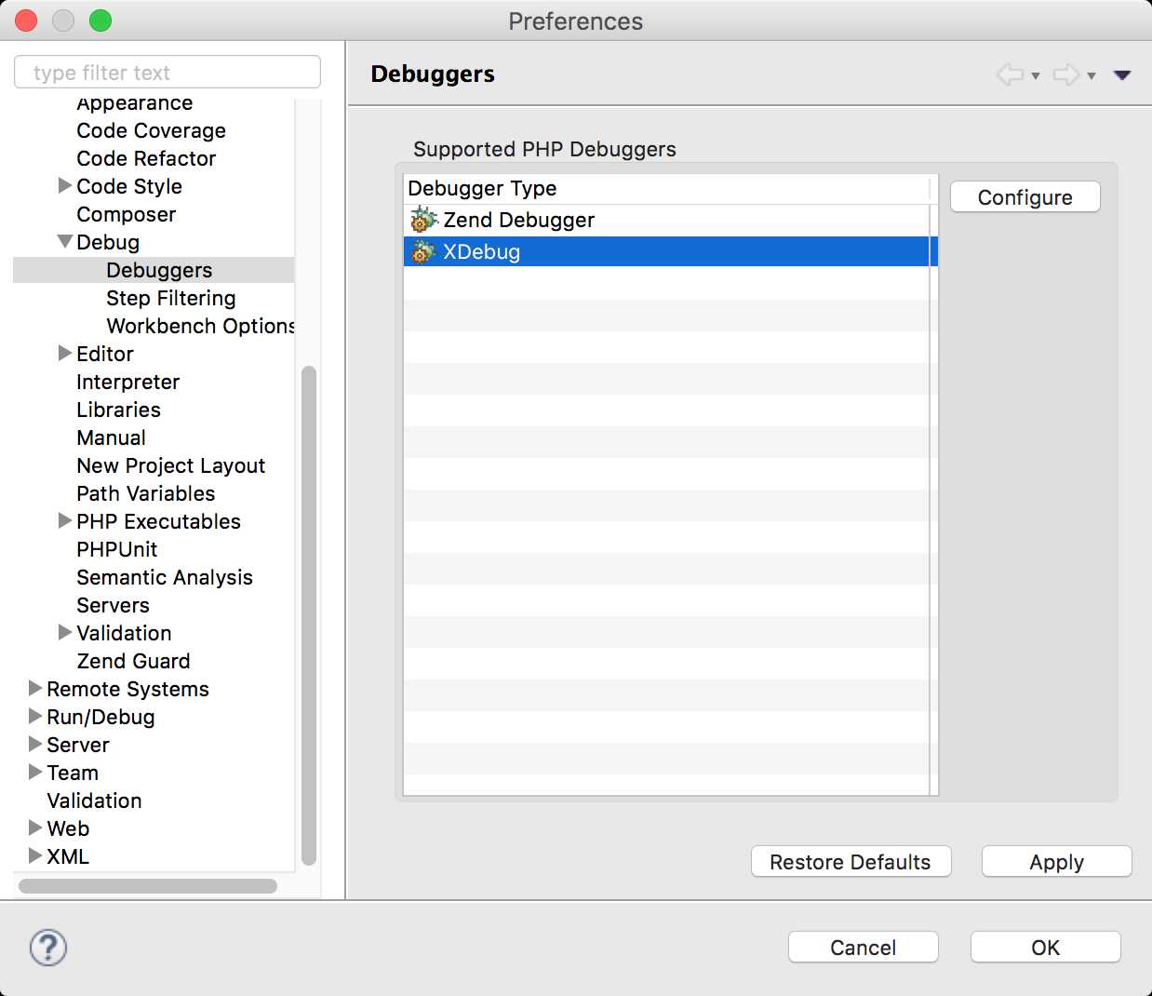Open Path Variables preferences
The height and width of the screenshot is (996, 1152).
pyautogui.click(x=145, y=493)
